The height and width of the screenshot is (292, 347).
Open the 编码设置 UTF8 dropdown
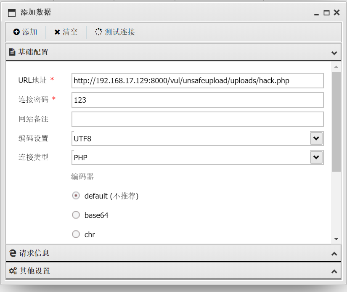316,138
